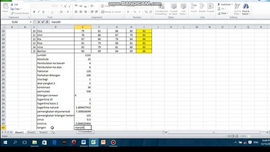Click the formula bar containing =tan(45
This screenshot has height=152, width=270.
(159, 22)
